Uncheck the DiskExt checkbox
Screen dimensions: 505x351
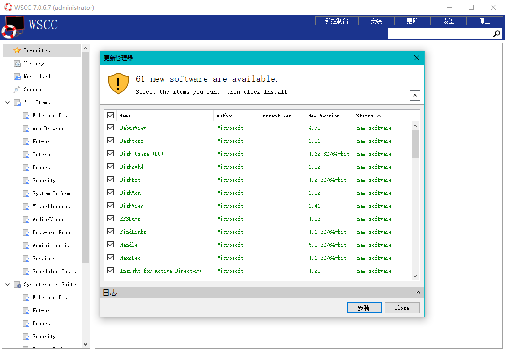[x=110, y=180]
